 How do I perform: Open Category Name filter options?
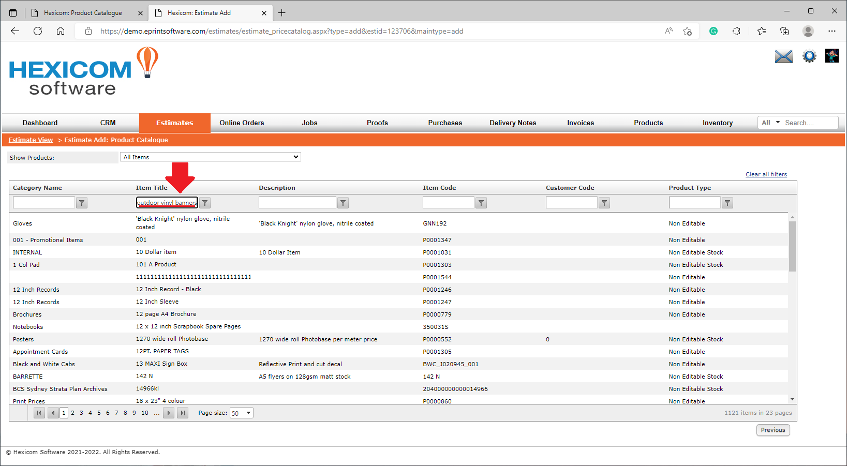82,203
